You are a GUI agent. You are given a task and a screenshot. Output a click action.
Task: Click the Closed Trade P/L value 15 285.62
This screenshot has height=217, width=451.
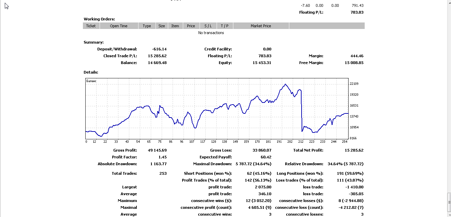157,56
